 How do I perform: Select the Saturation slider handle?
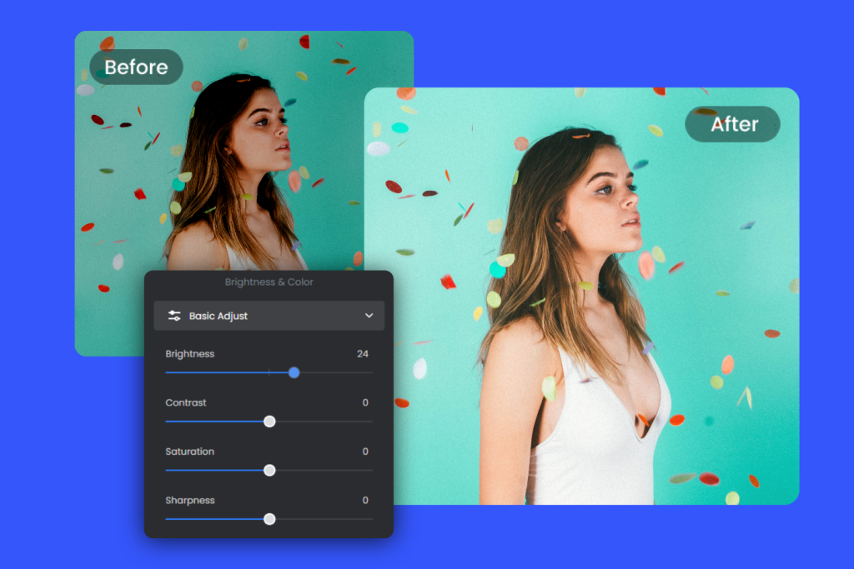269,470
